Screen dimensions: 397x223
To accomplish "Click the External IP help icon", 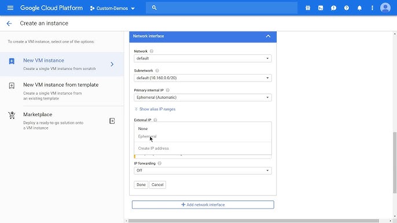I will [x=155, y=120].
